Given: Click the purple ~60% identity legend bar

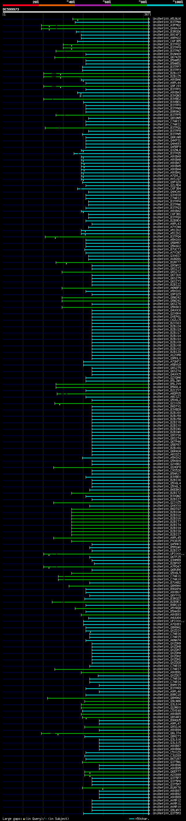Looking at the screenshot, I should click(93, 5).
